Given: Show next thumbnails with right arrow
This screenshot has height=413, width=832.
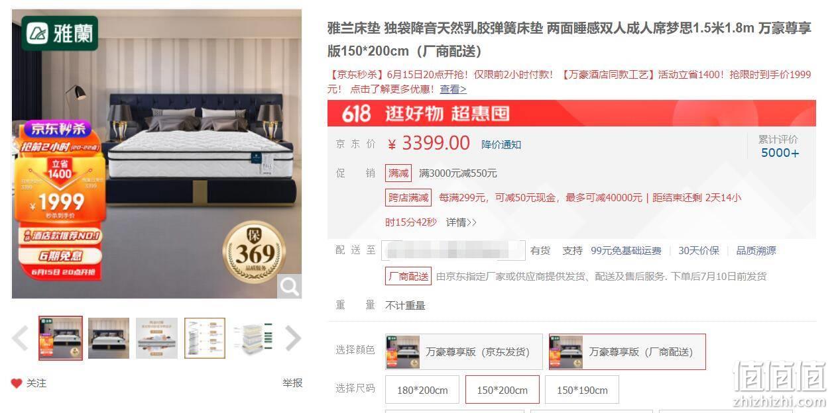Looking at the screenshot, I should (x=293, y=338).
